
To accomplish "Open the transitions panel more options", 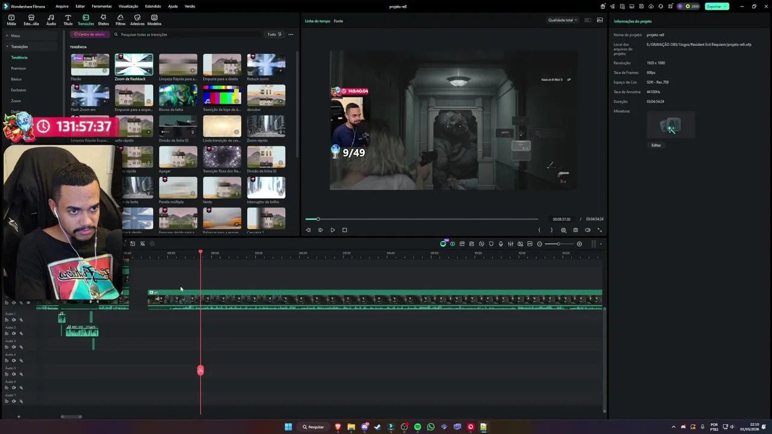I will [x=291, y=34].
